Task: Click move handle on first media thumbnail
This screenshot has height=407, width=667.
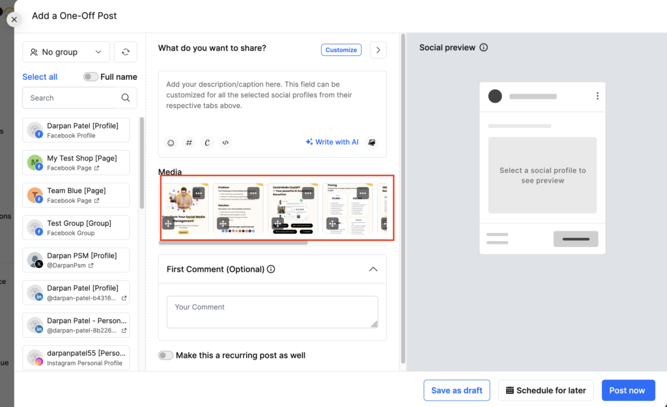Action: point(168,223)
